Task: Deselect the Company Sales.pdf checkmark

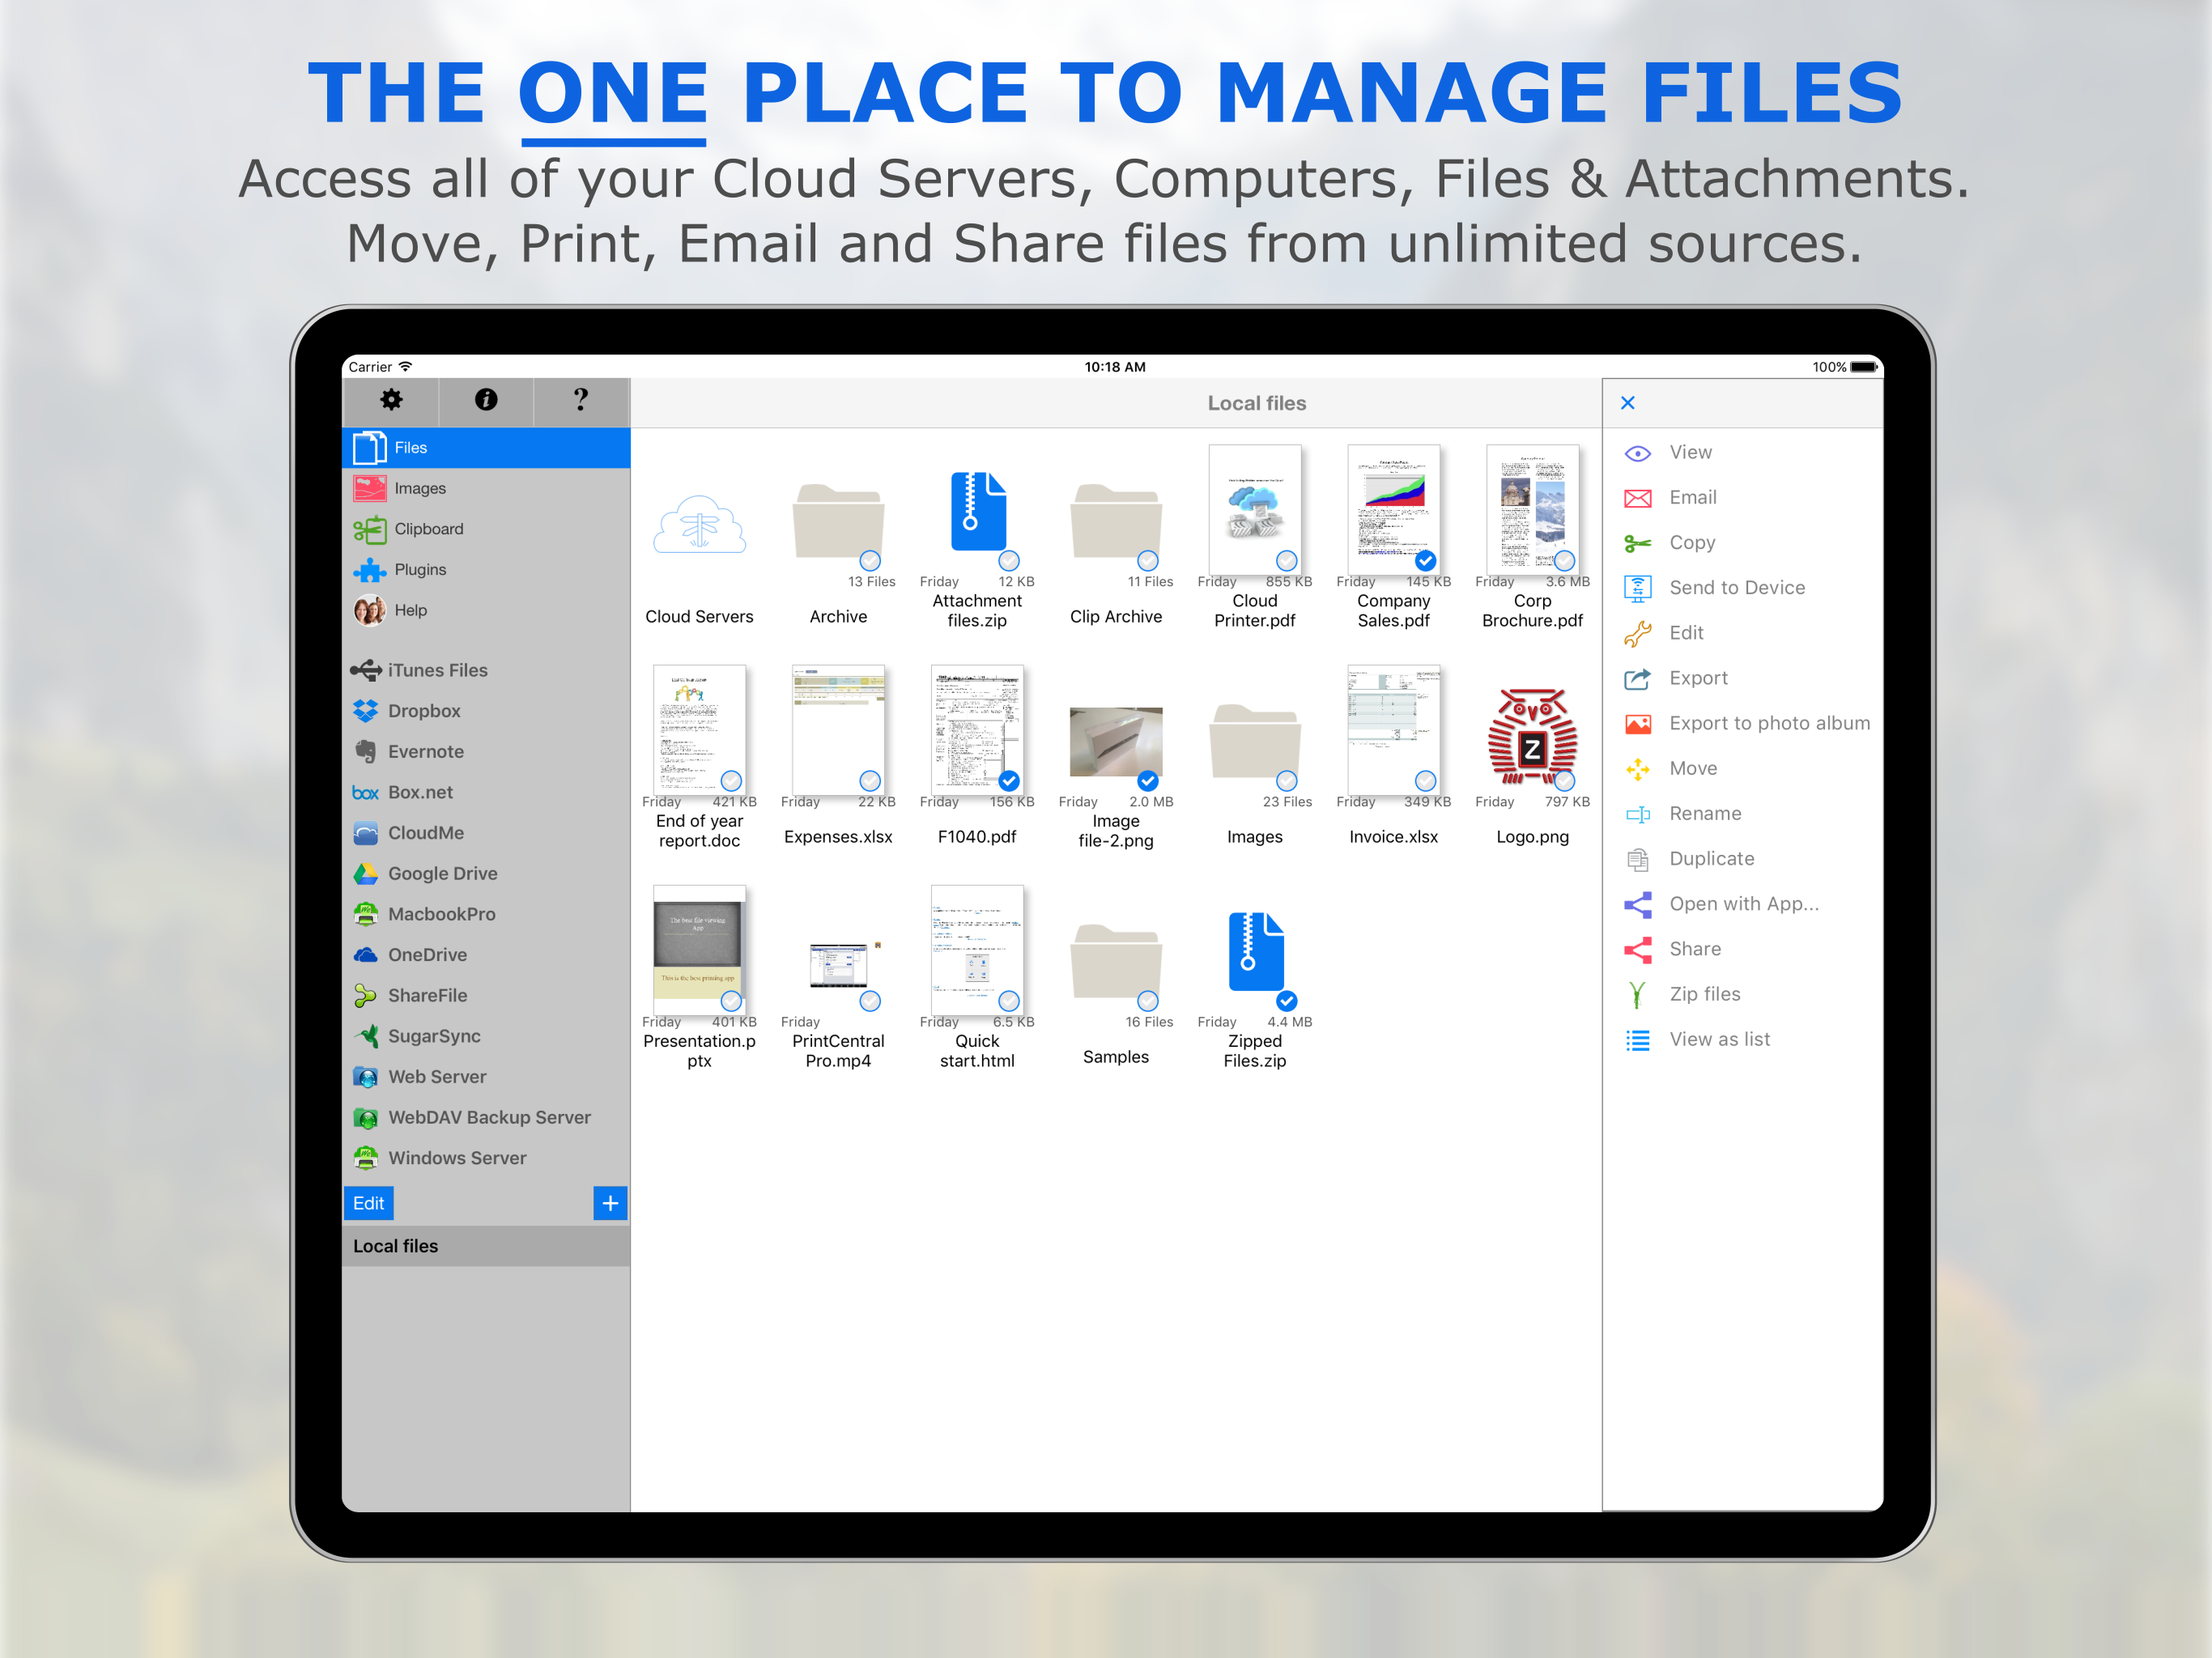Action: (1426, 560)
